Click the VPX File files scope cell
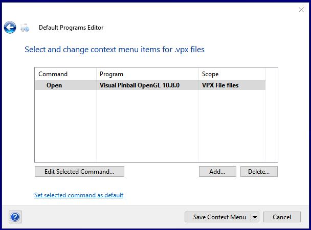The width and height of the screenshot is (311, 230). click(220, 85)
